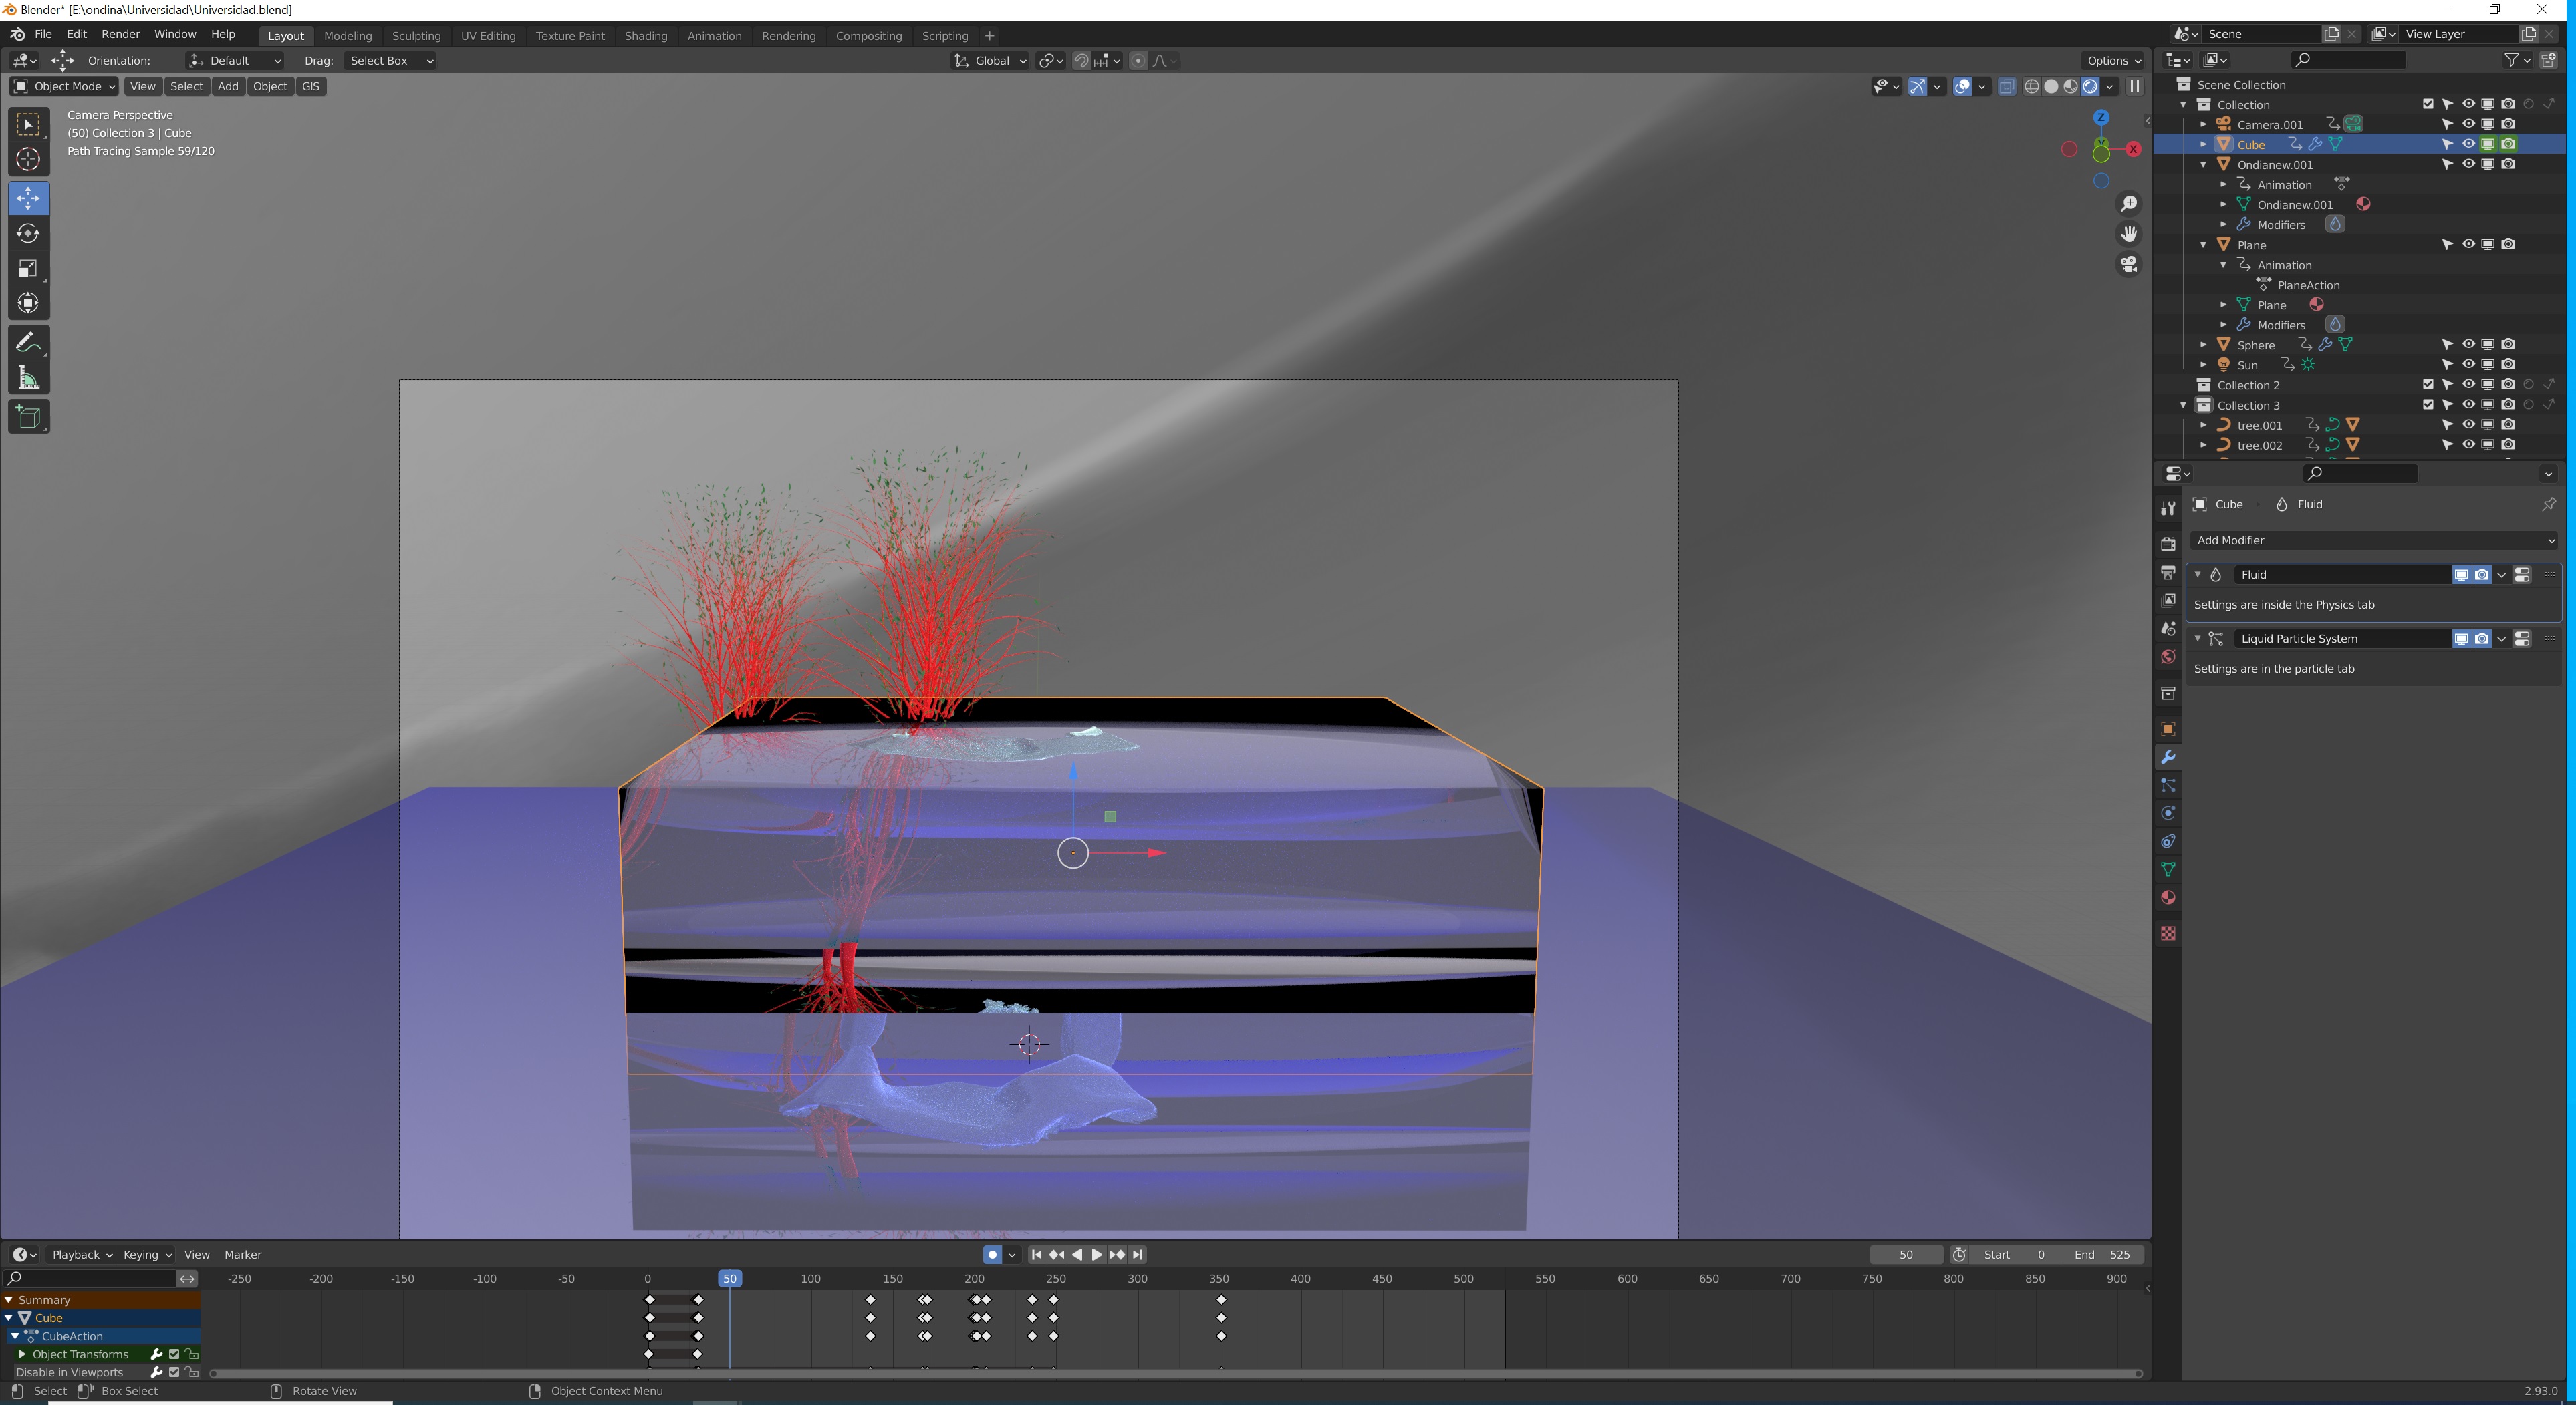Click the End frame field
The width and height of the screenshot is (2576, 1405).
[x=2102, y=1255]
